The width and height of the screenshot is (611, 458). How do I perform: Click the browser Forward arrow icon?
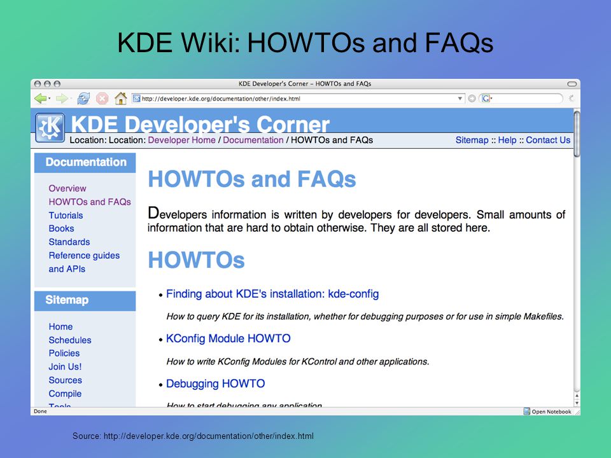(62, 99)
